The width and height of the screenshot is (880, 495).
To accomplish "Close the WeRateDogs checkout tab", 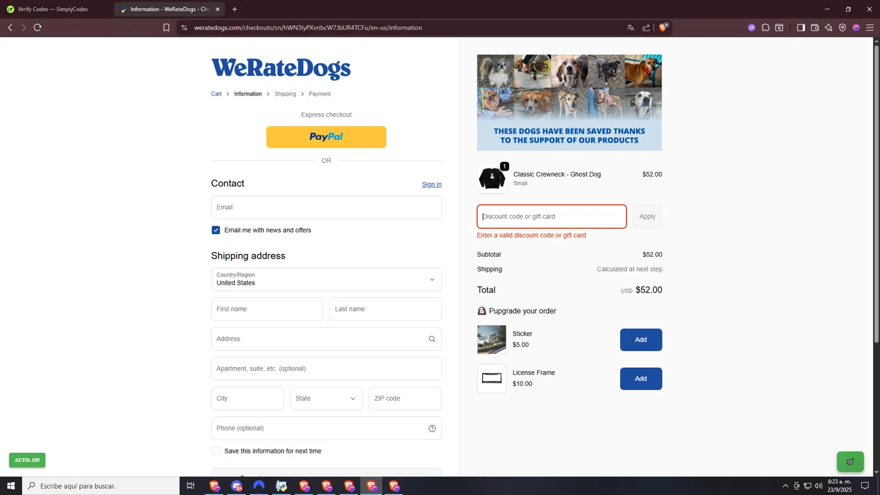I will (x=218, y=9).
